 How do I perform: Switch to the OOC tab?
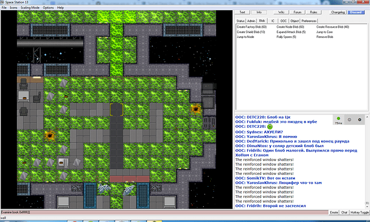click(x=284, y=21)
